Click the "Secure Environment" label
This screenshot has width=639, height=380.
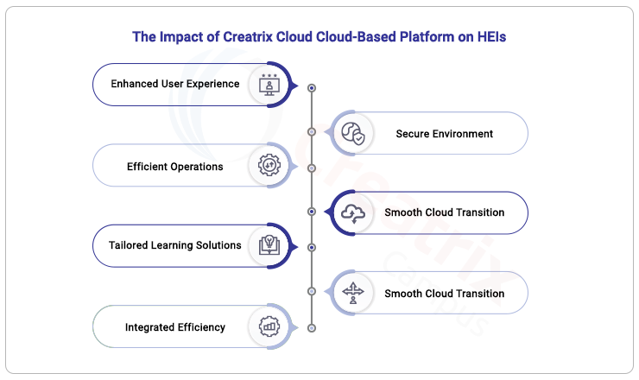[x=444, y=134]
